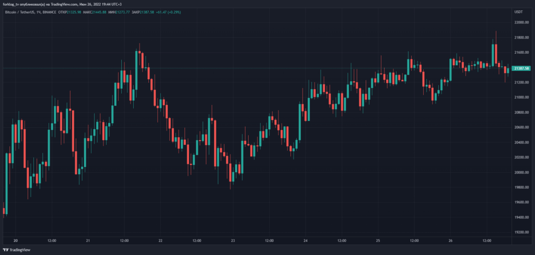535x255 pixels.
Task: Click the first green candle at chart's left edge
Action: click(6, 183)
